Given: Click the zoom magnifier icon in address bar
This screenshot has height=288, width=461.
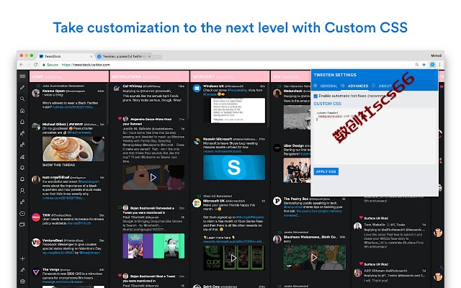Looking at the screenshot, I should pos(417,65).
